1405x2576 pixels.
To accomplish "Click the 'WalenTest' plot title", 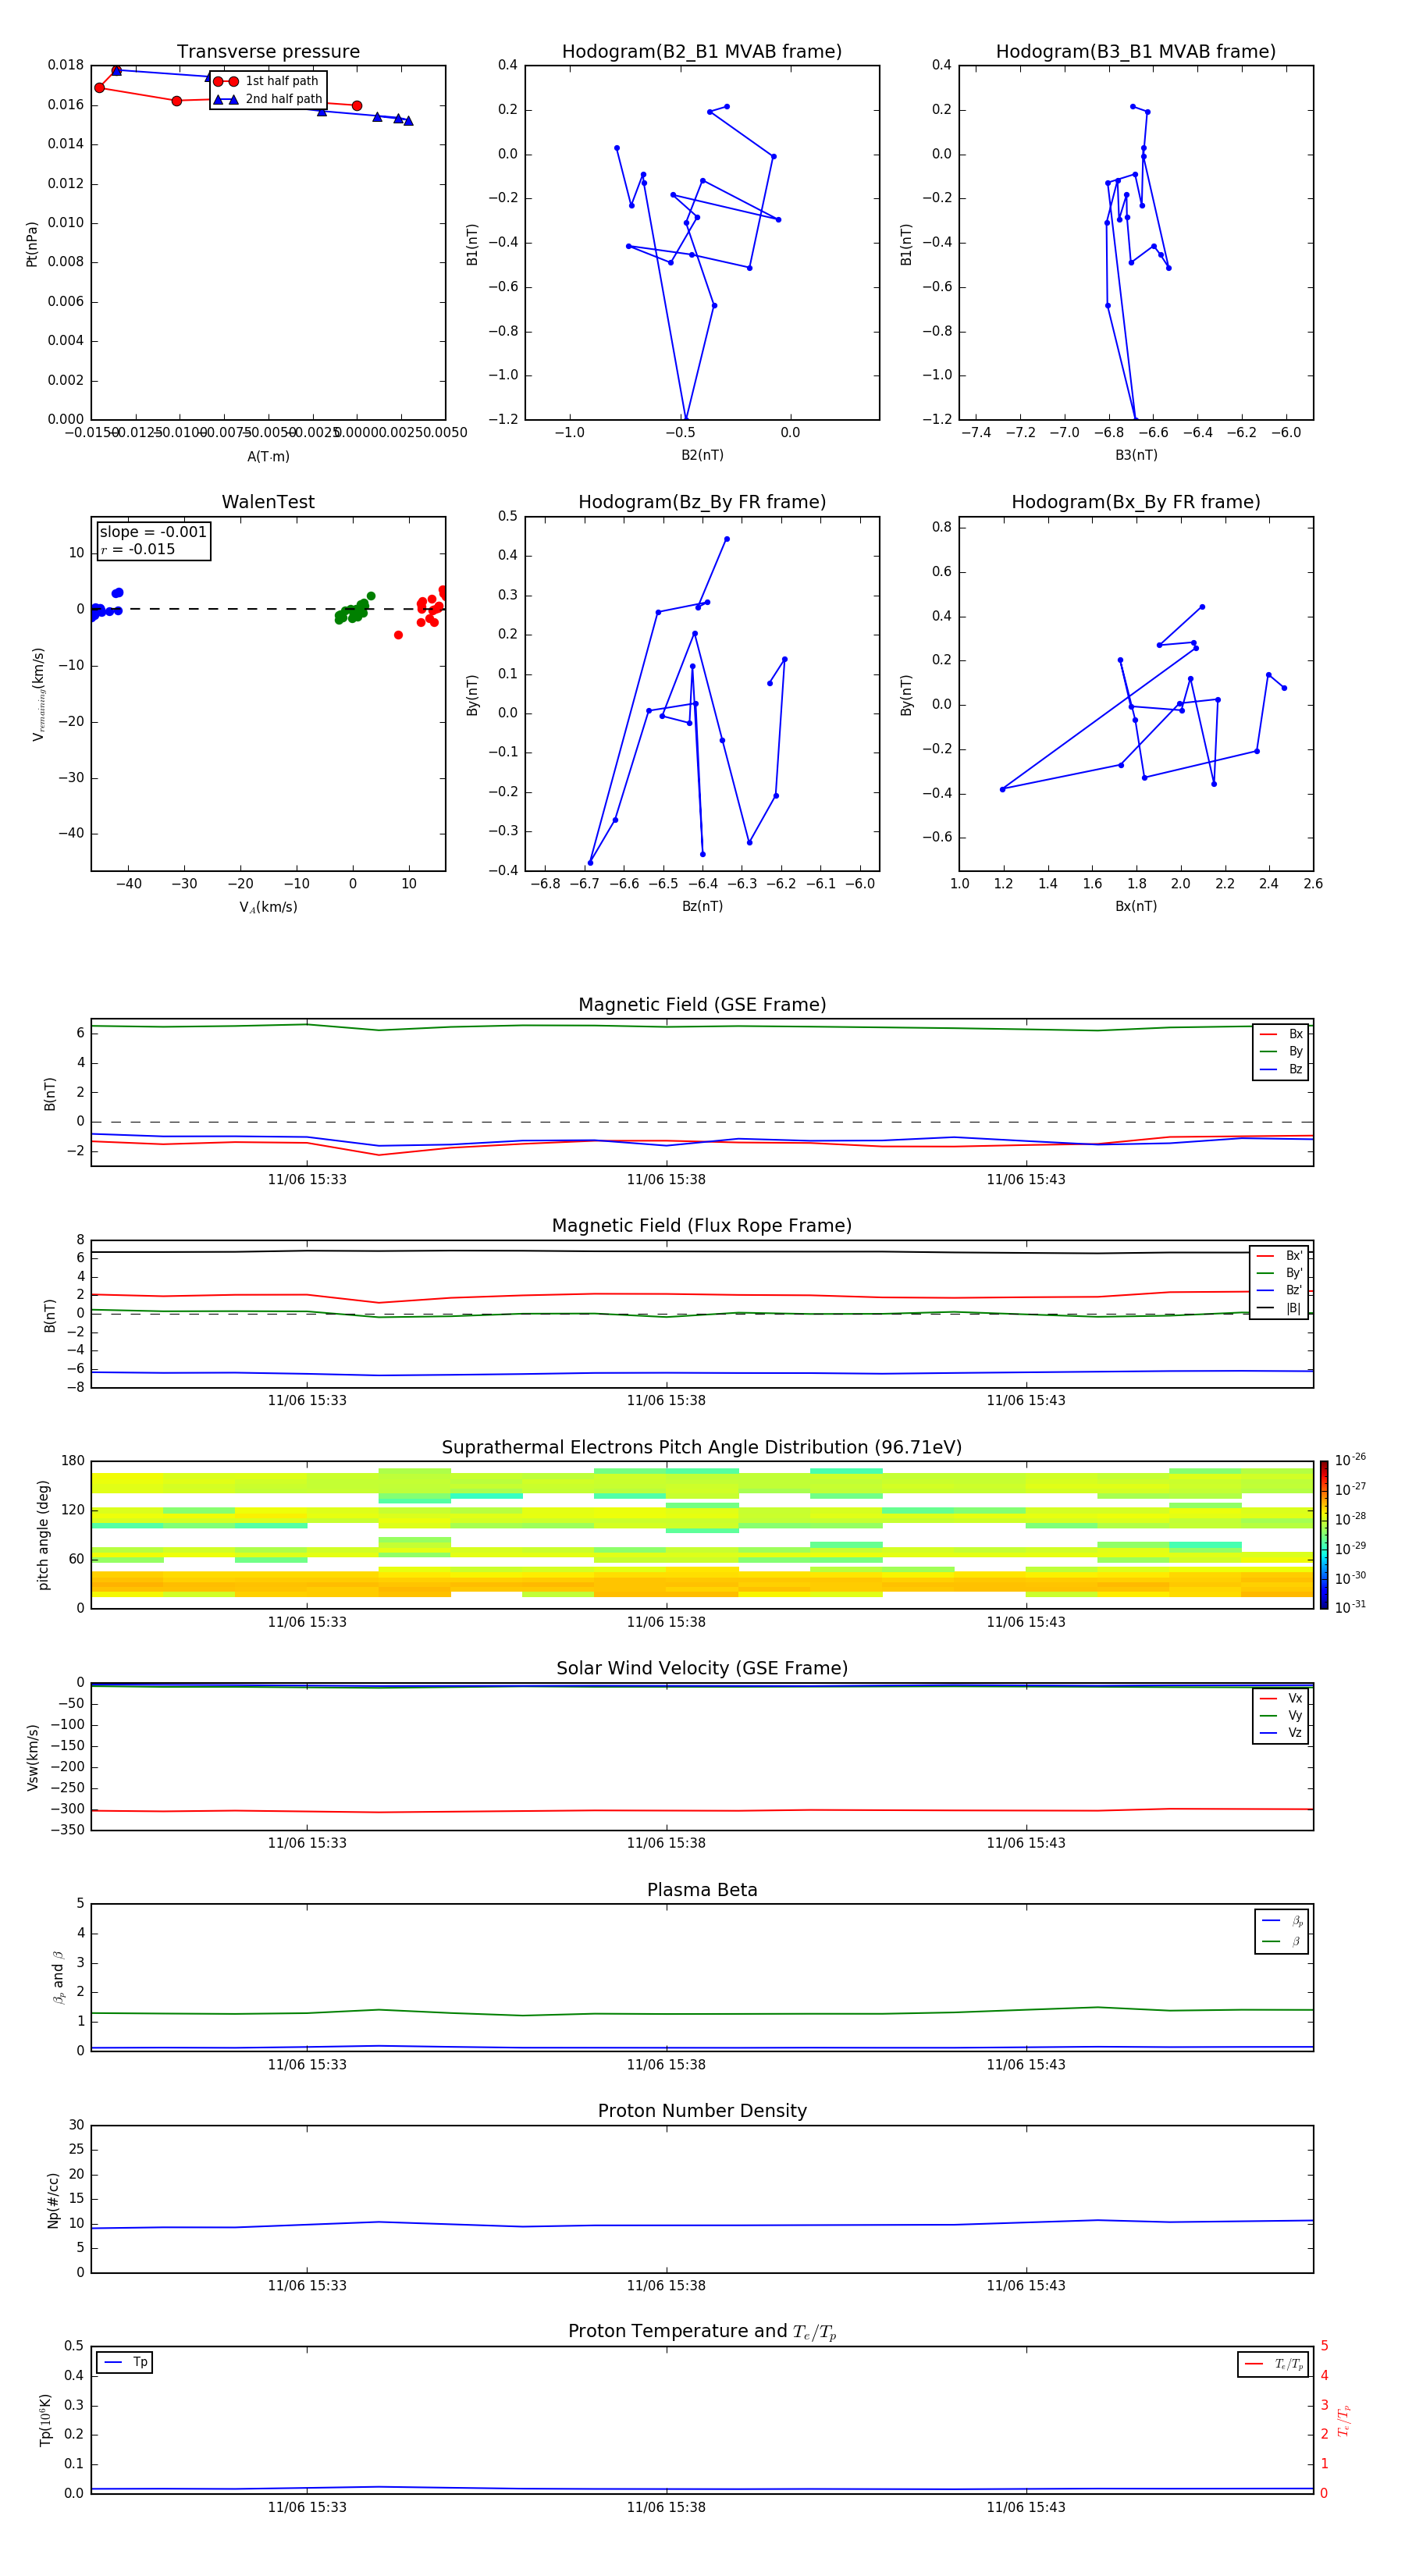I will (x=268, y=502).
